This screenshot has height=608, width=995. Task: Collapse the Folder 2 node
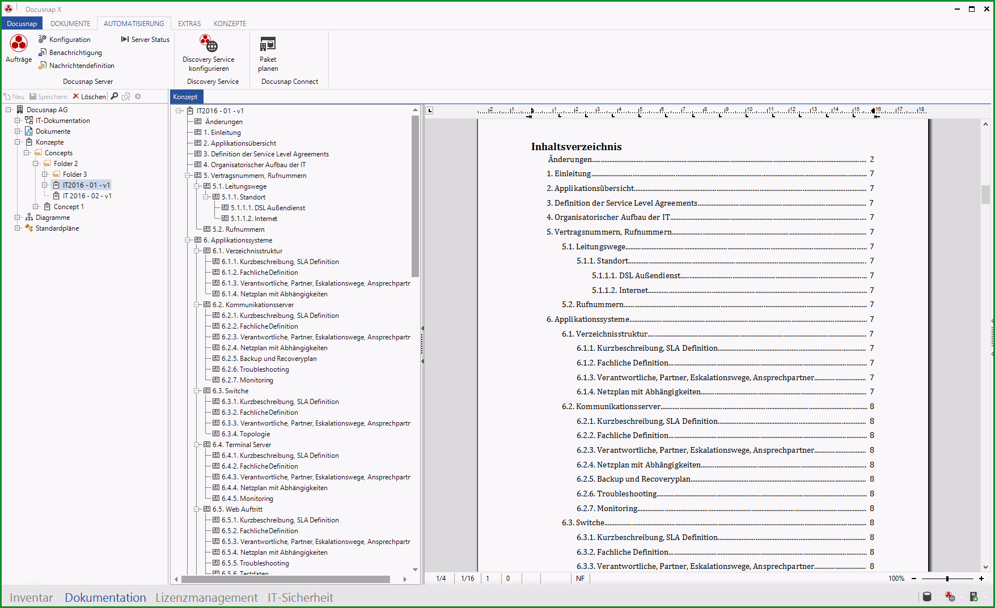click(36, 164)
